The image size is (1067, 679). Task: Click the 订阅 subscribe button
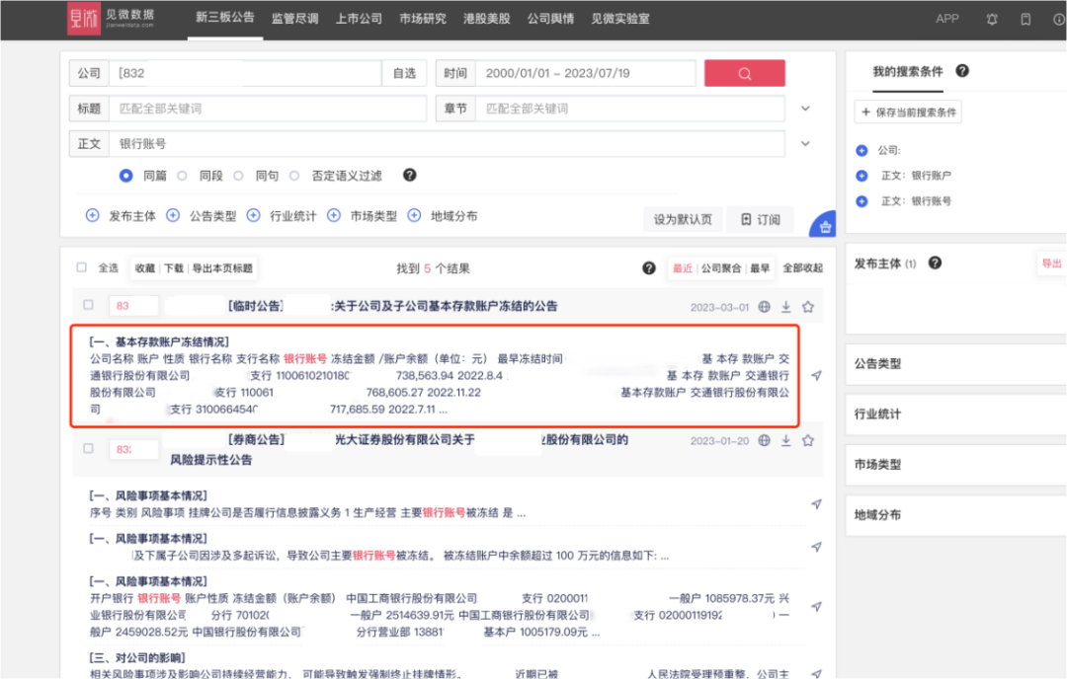click(x=760, y=219)
